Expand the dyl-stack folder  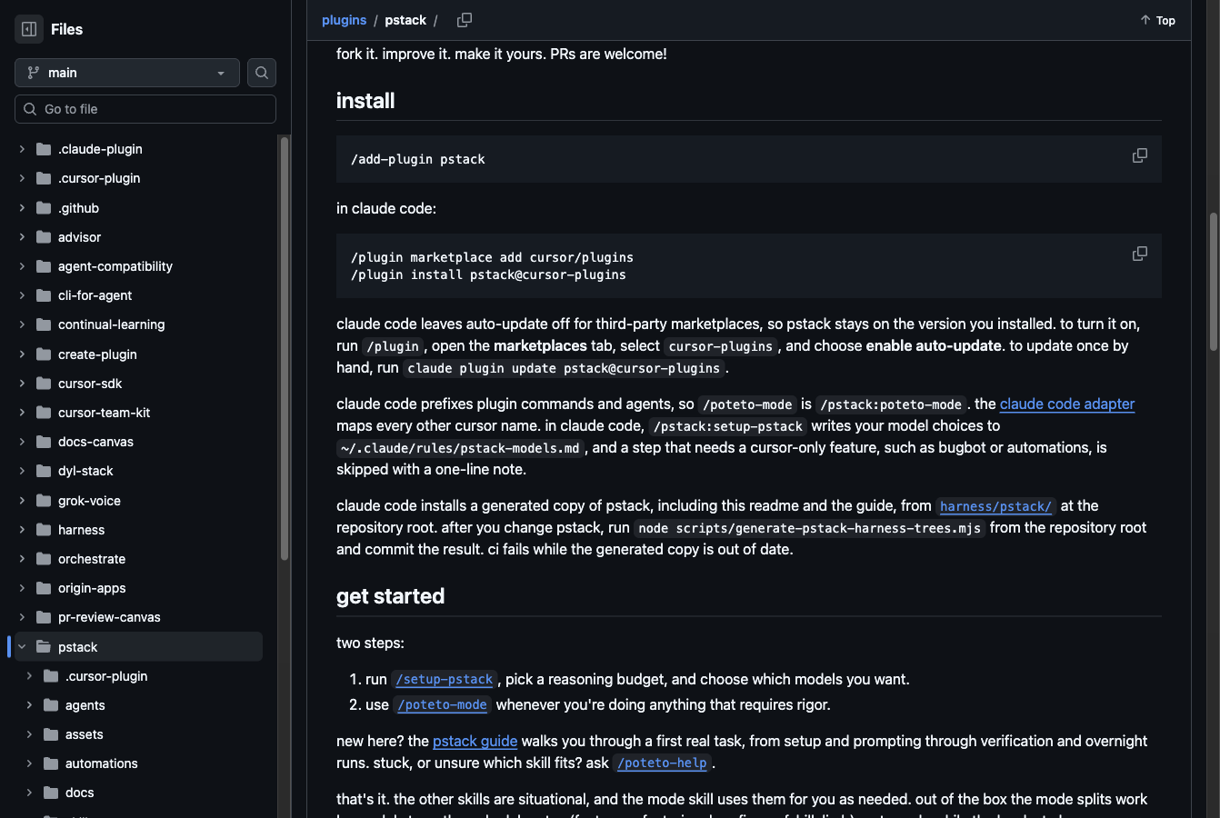[x=22, y=471]
